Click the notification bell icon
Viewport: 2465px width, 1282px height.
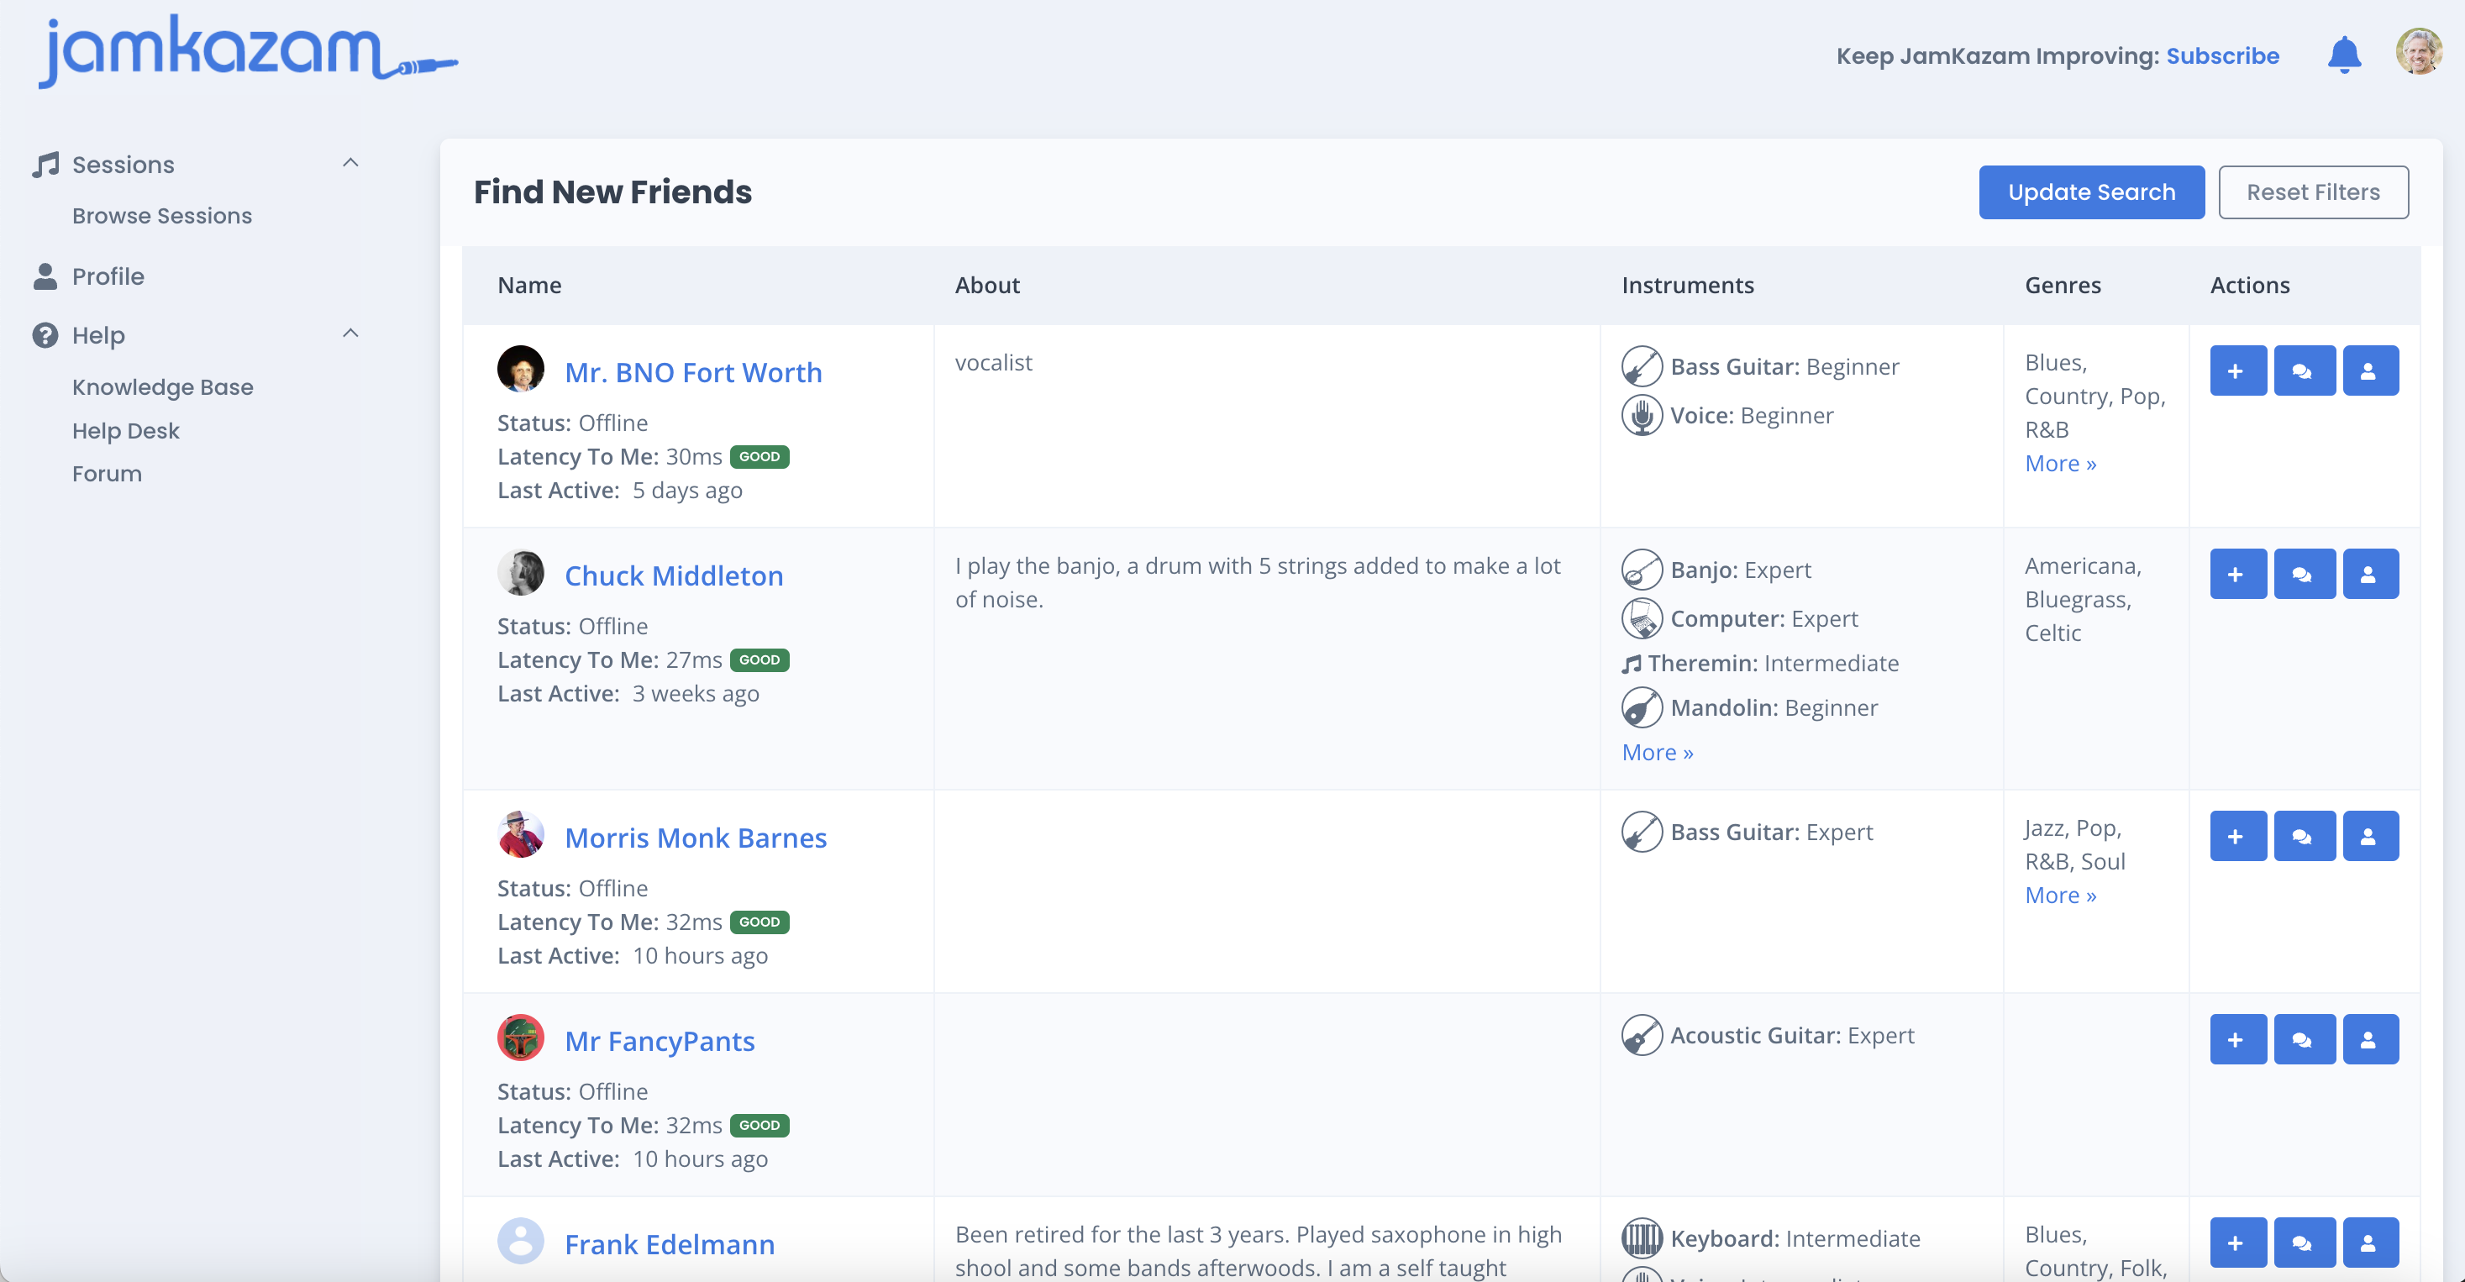(x=2343, y=55)
